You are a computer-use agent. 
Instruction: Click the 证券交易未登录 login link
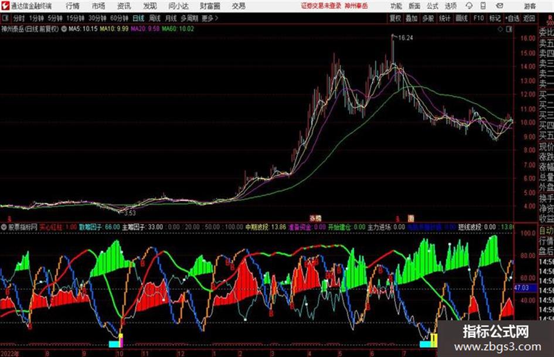point(321,6)
